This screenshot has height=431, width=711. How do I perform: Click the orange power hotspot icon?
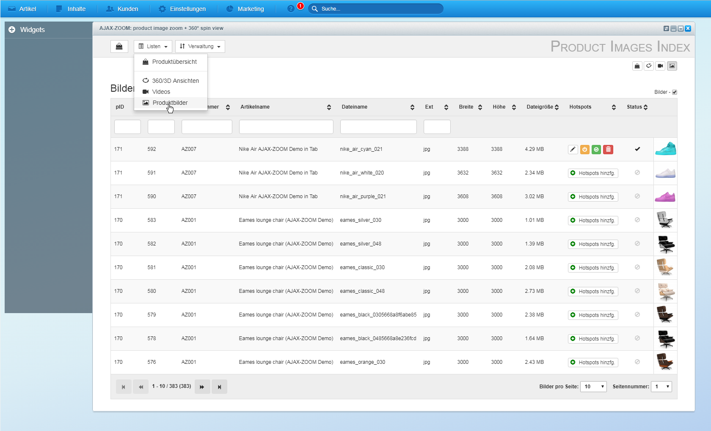point(584,149)
